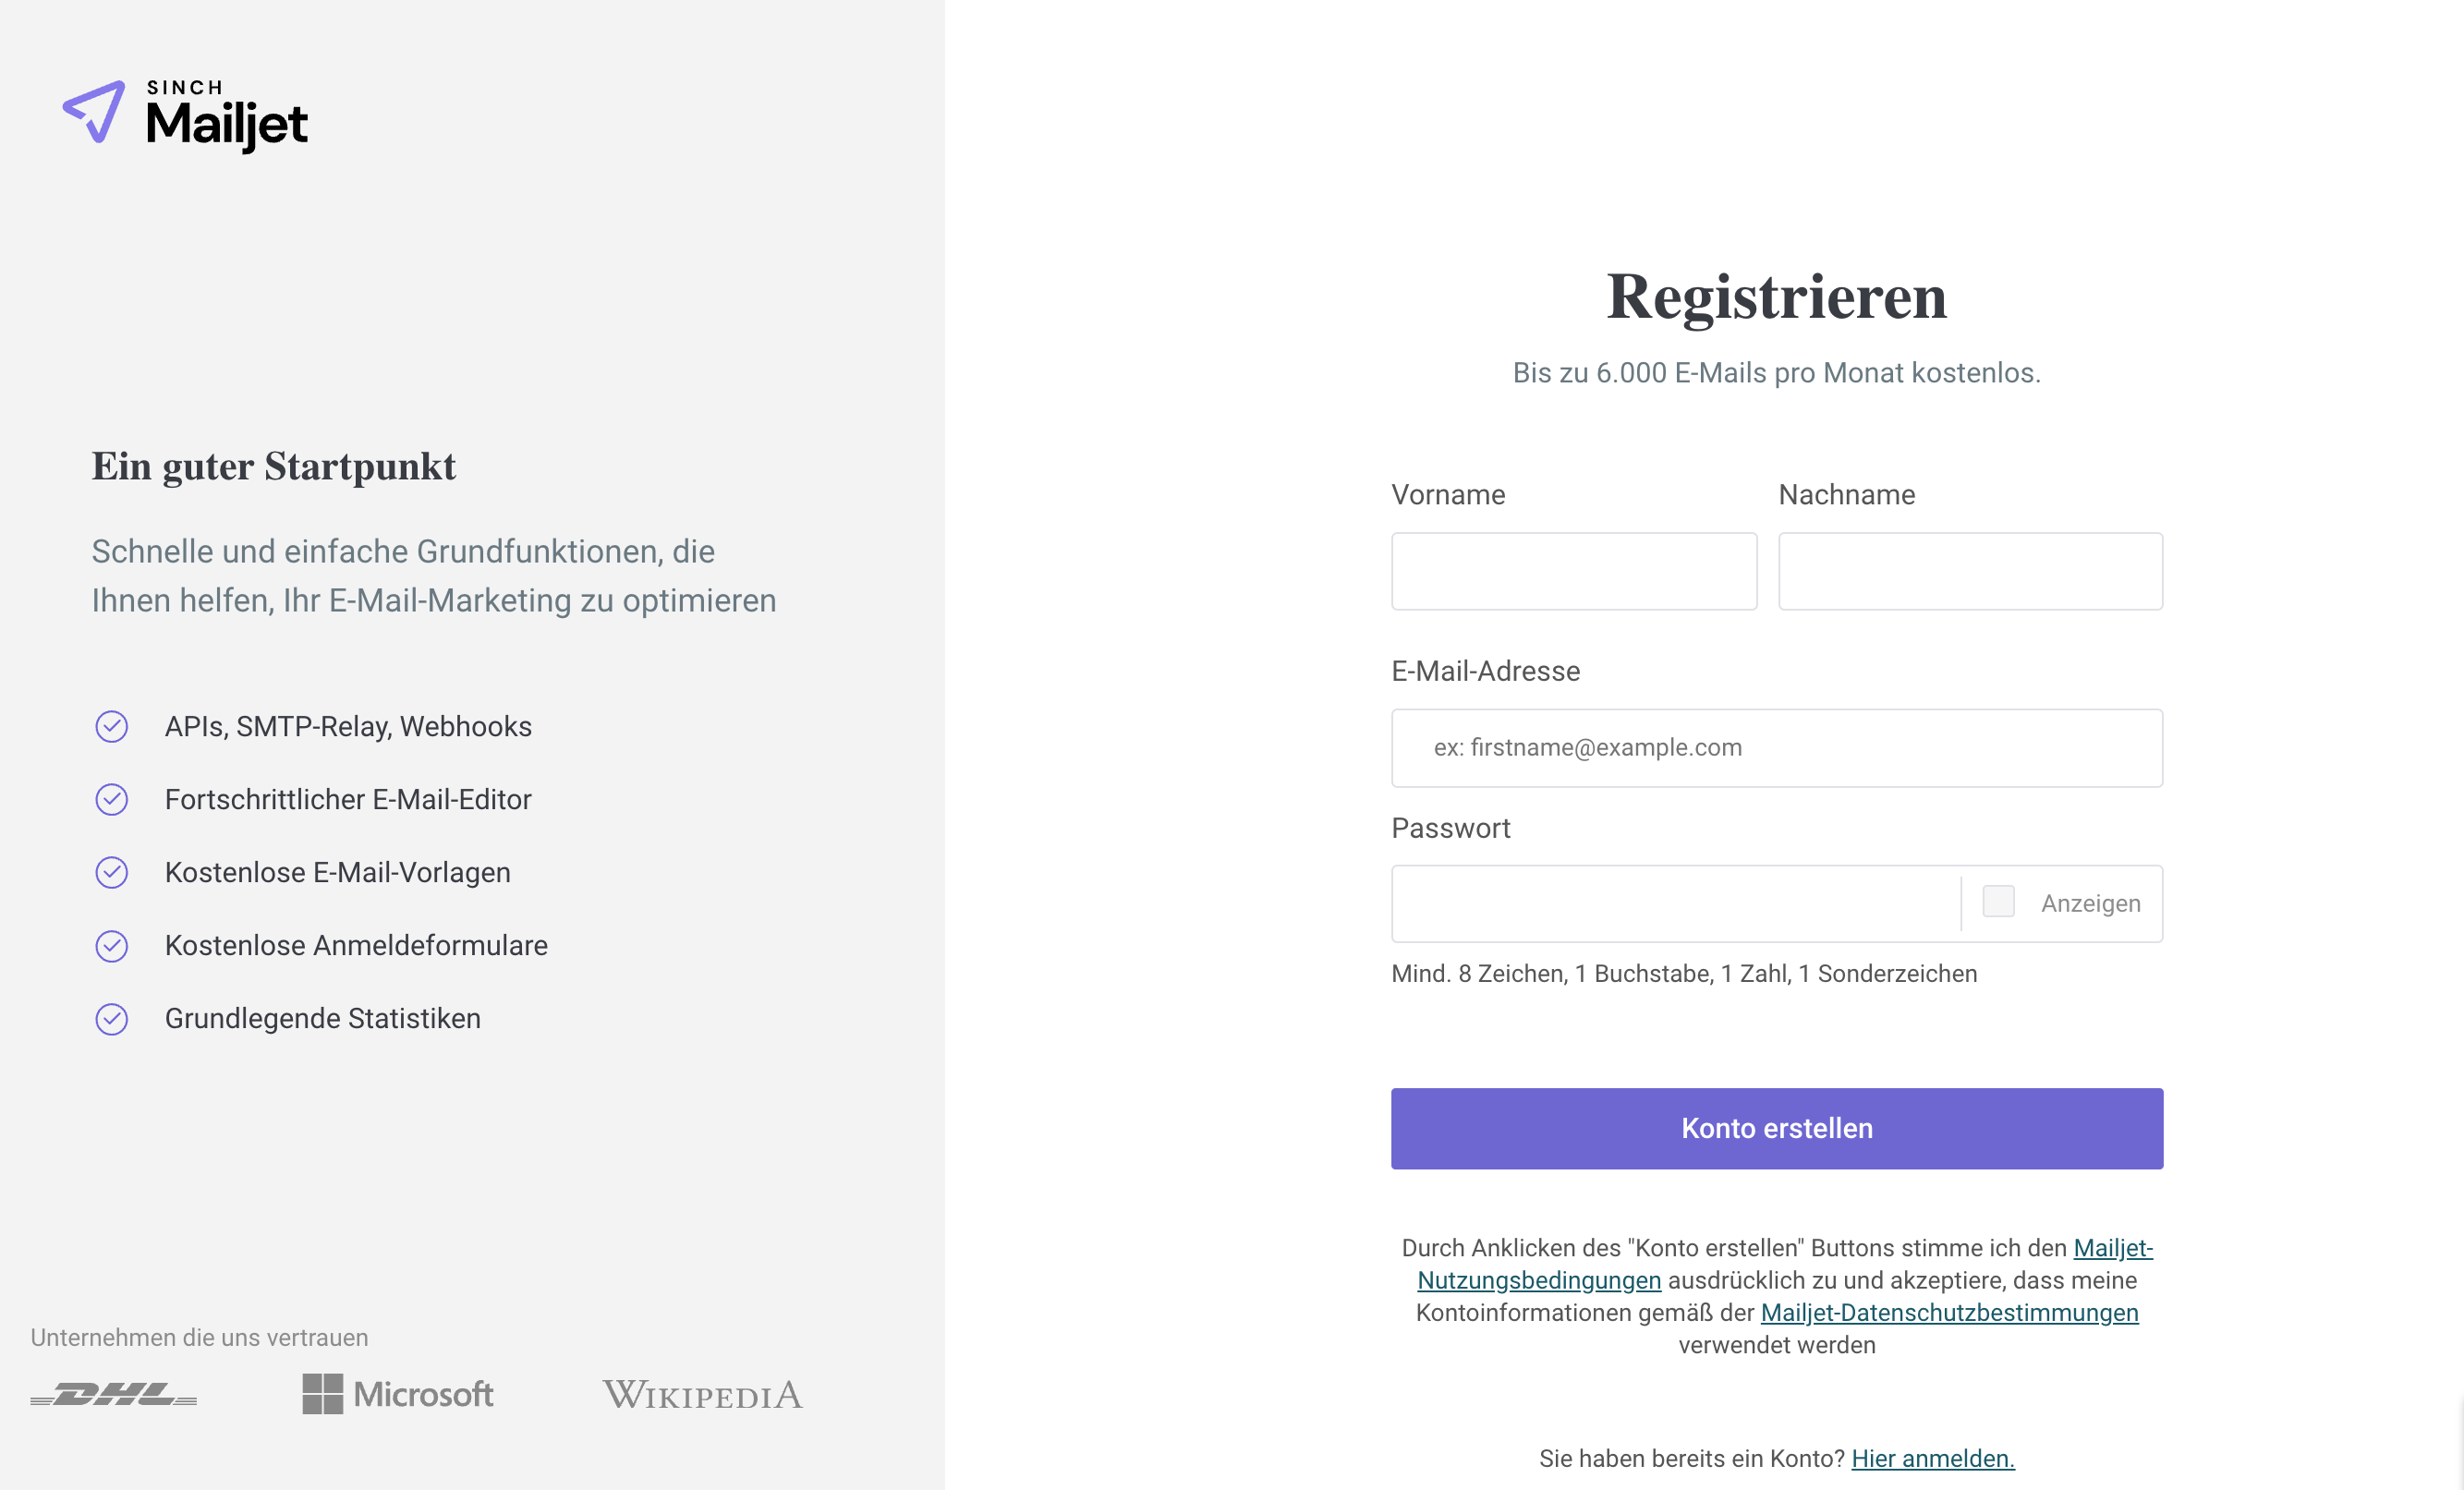Click checkmark icon beside Grundlegende Statistiken
Image resolution: width=2464 pixels, height=1490 pixels.
pos(111,1019)
